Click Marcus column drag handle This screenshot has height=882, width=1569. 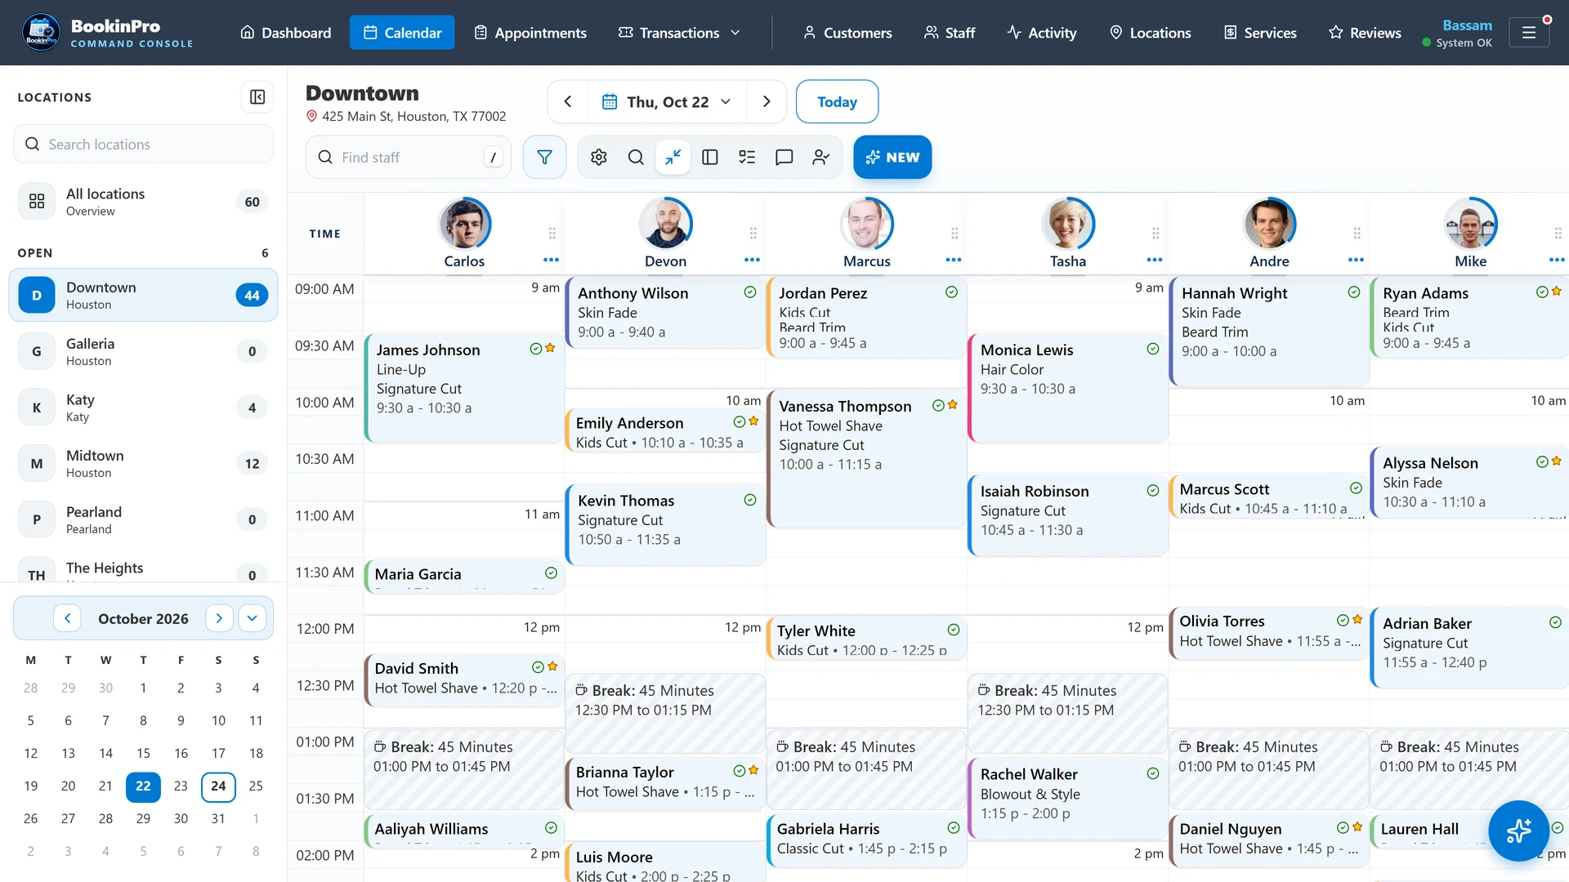[x=954, y=234]
